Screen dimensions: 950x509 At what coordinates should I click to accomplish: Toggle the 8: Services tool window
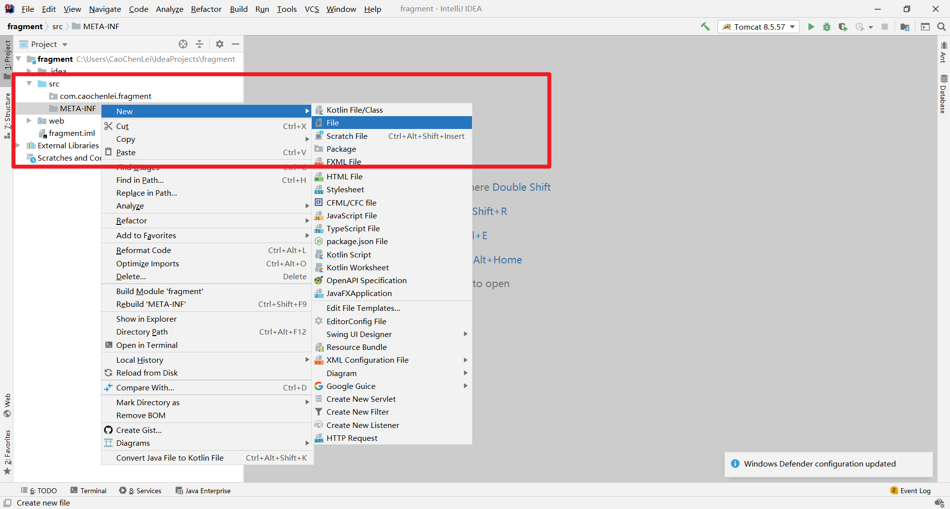click(x=141, y=491)
